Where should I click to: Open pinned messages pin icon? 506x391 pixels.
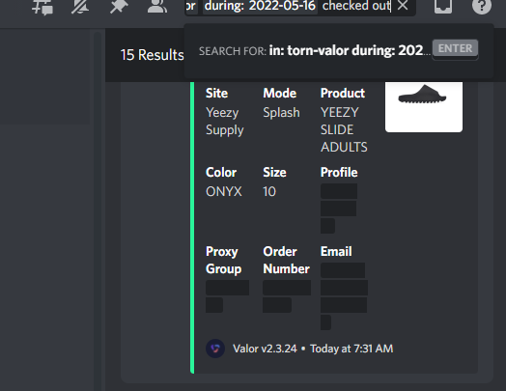click(119, 6)
